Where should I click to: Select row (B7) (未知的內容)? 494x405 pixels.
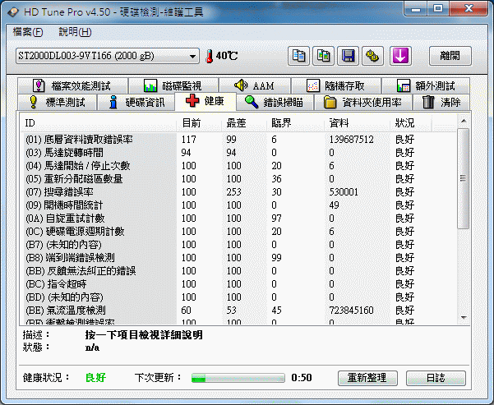coord(238,245)
